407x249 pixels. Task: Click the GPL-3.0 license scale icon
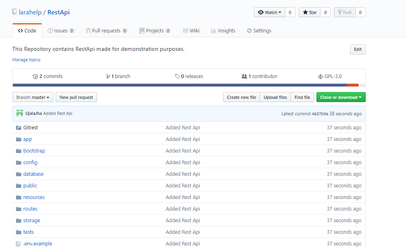320,76
